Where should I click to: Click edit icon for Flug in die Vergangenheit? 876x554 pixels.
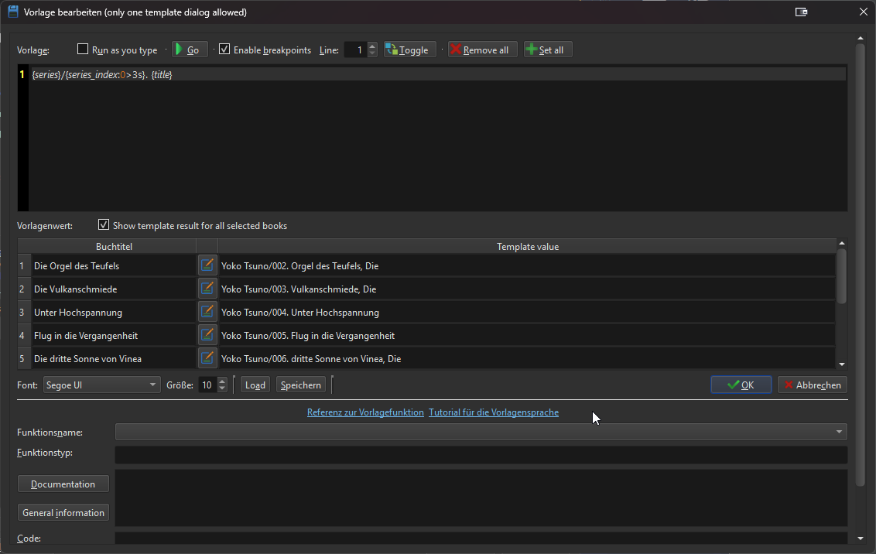[x=207, y=335]
